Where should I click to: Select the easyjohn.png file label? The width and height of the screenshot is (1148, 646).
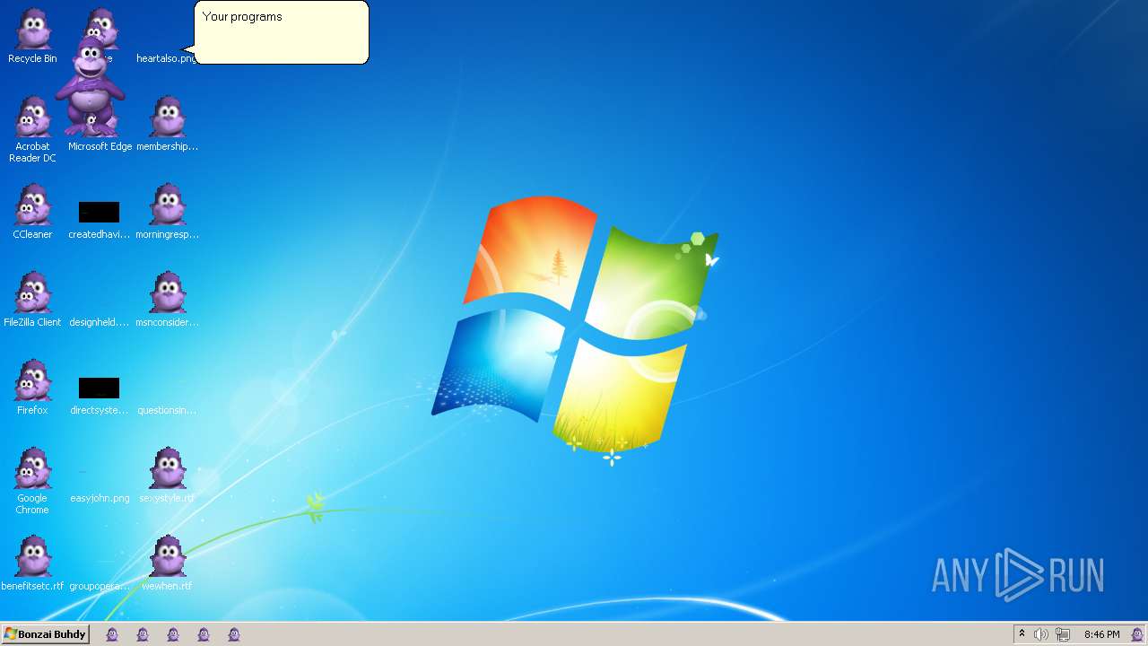pos(100,498)
